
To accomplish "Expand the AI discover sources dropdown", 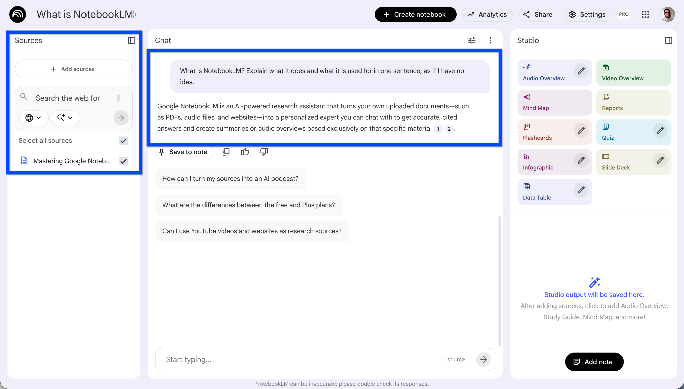I will pos(65,118).
